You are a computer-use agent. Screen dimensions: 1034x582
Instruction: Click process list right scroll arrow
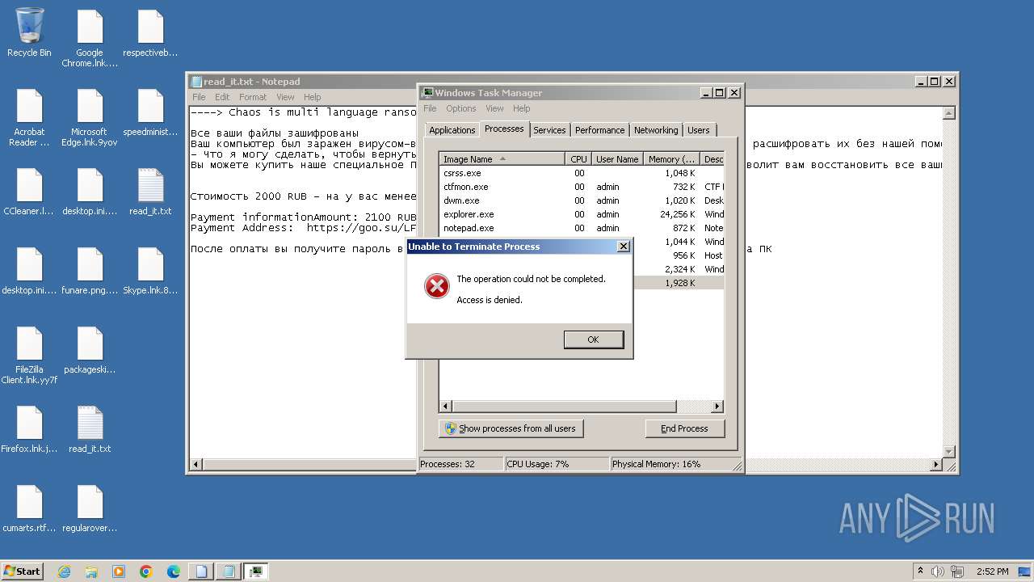[717, 406]
